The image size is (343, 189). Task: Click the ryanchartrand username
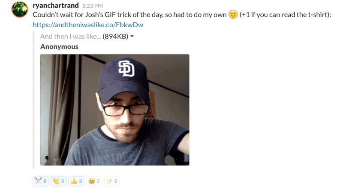click(56, 5)
